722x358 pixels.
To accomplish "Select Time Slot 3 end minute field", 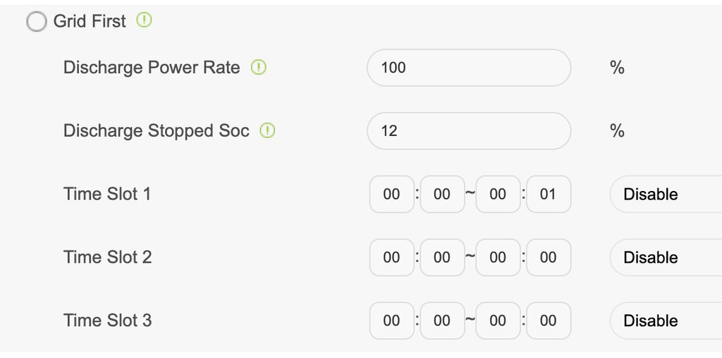I will [x=548, y=321].
